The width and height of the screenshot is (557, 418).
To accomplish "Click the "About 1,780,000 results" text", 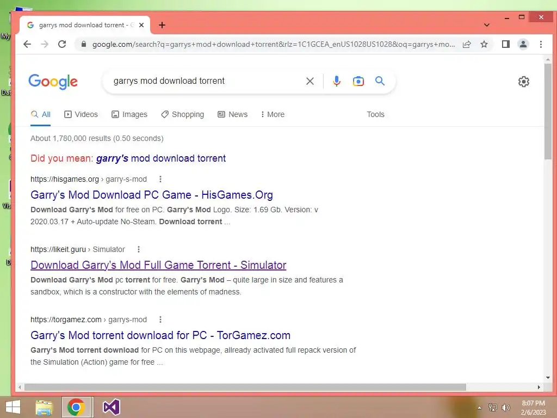I will click(x=97, y=138).
